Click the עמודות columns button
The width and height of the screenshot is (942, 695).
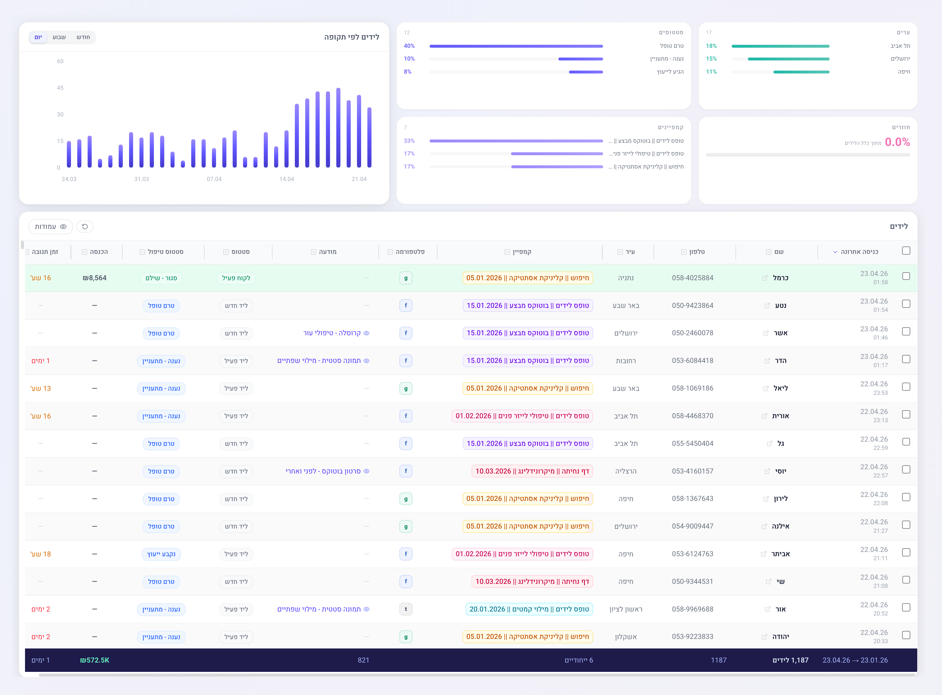pyautogui.click(x=51, y=227)
